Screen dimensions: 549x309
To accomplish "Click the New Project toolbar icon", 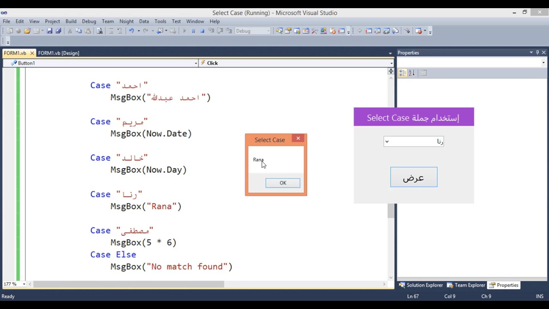I will pos(9,31).
